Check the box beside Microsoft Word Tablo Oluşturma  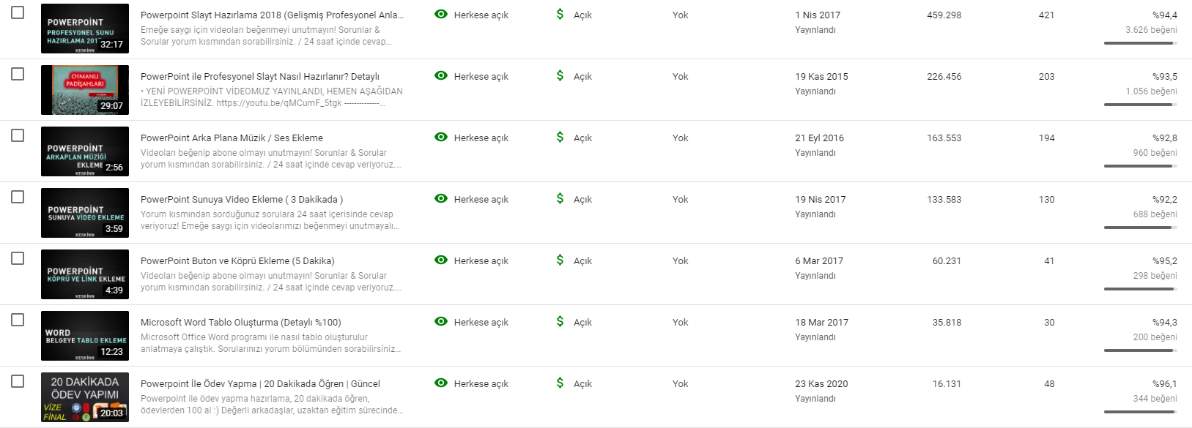pos(18,320)
